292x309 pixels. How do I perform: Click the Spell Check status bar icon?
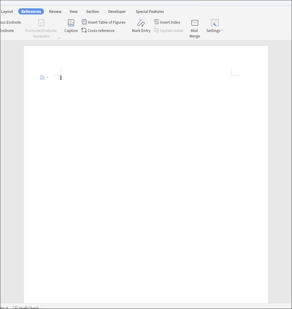click(x=15, y=308)
